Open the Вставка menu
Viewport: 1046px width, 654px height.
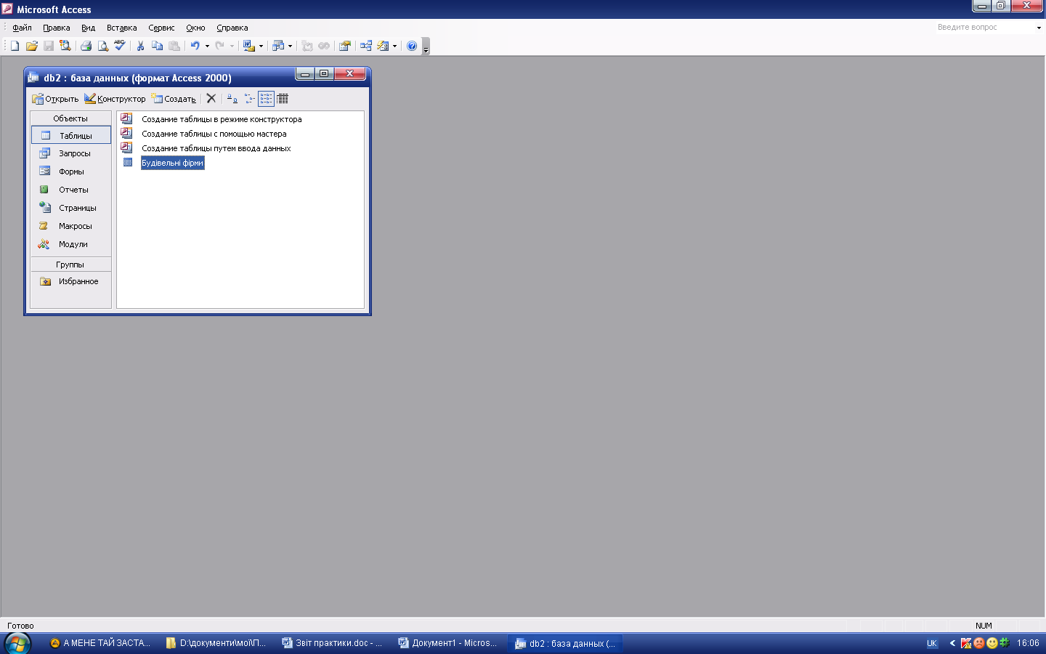[x=121, y=28]
